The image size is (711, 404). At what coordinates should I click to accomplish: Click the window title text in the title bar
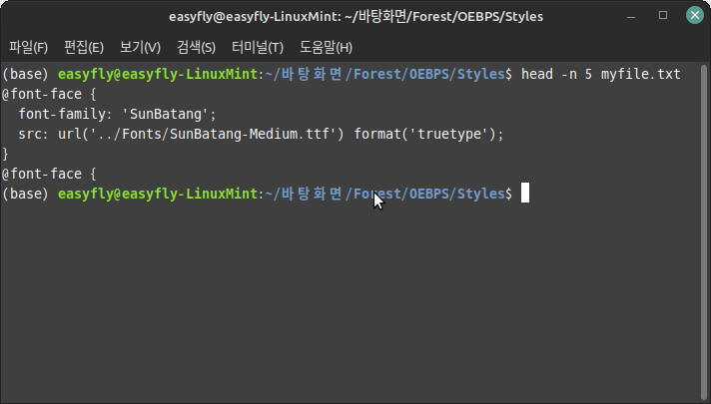[355, 16]
